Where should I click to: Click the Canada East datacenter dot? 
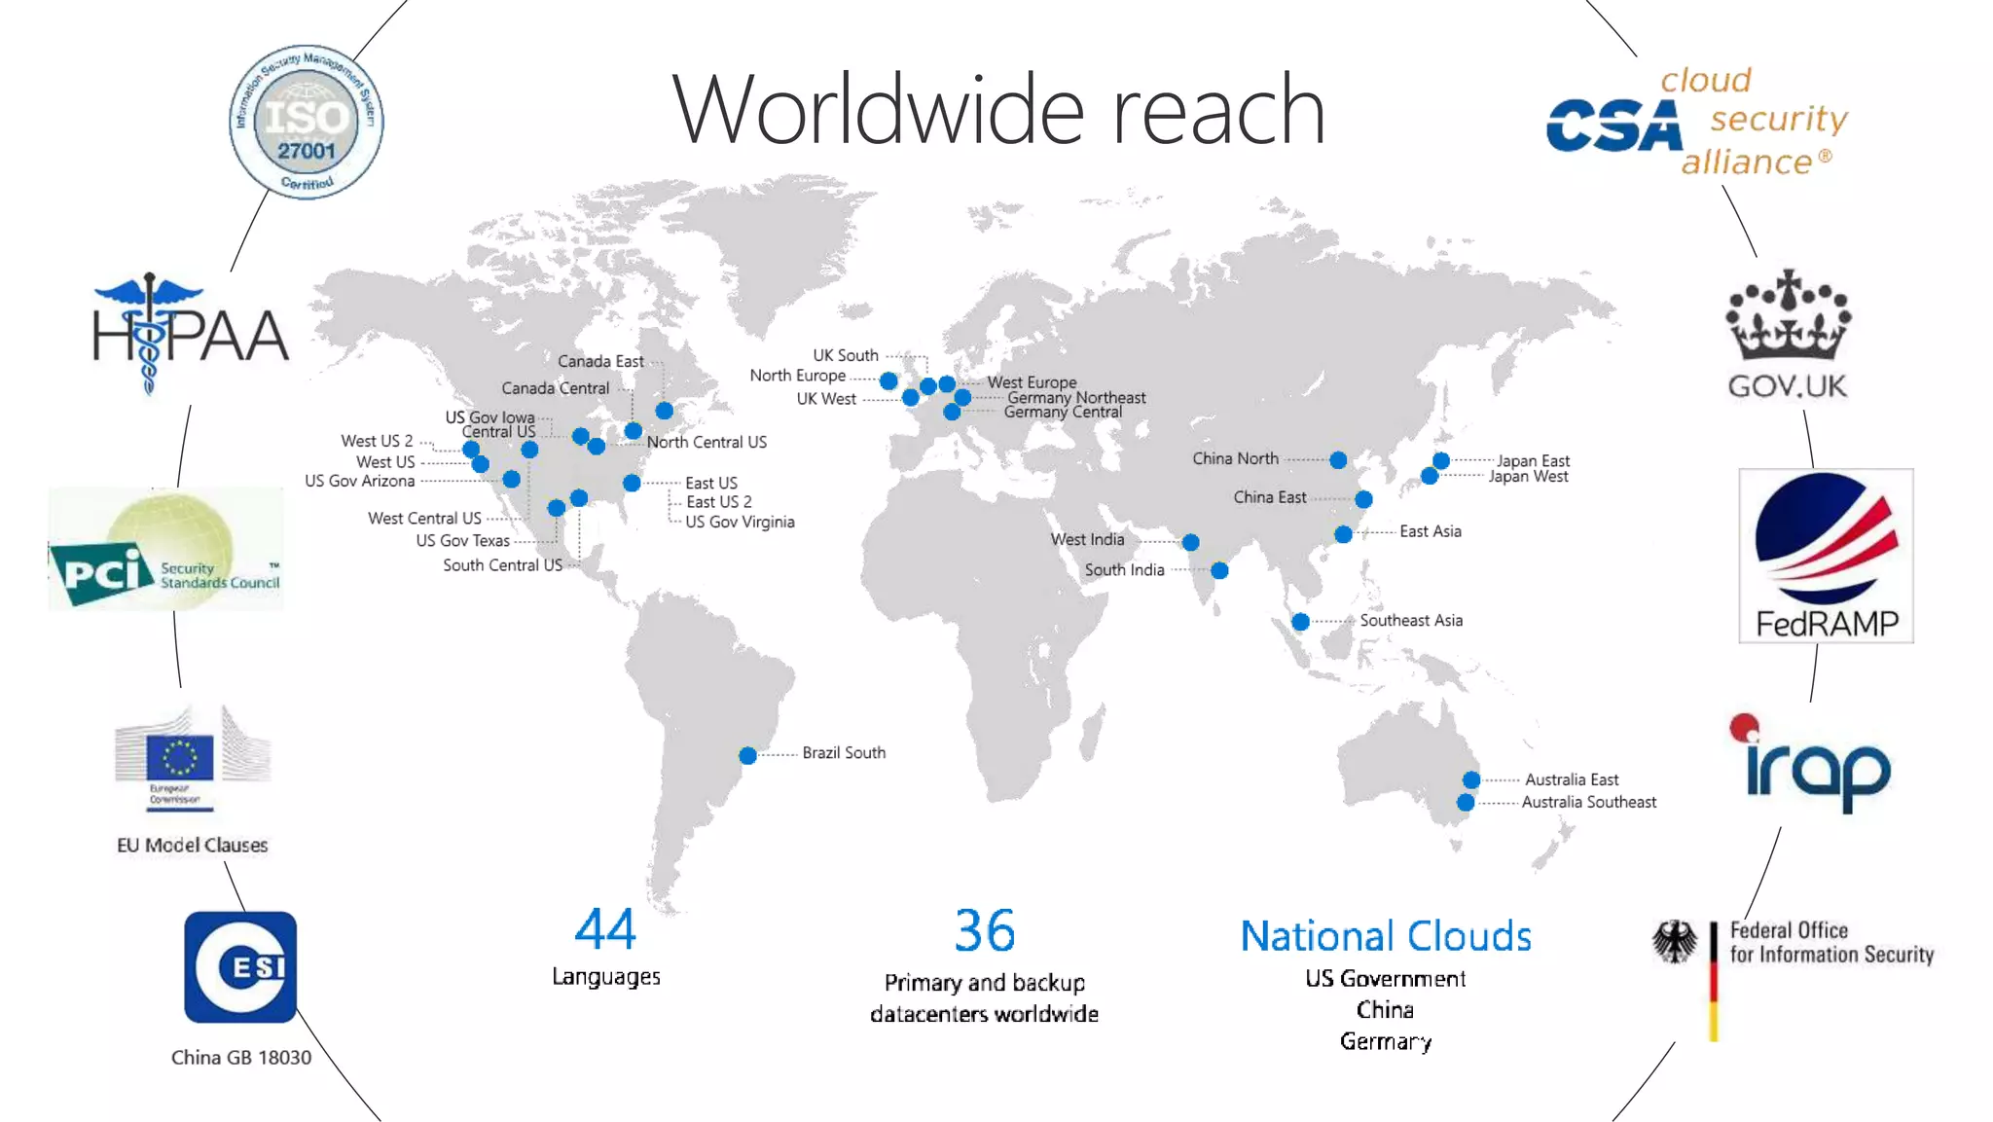(x=665, y=411)
